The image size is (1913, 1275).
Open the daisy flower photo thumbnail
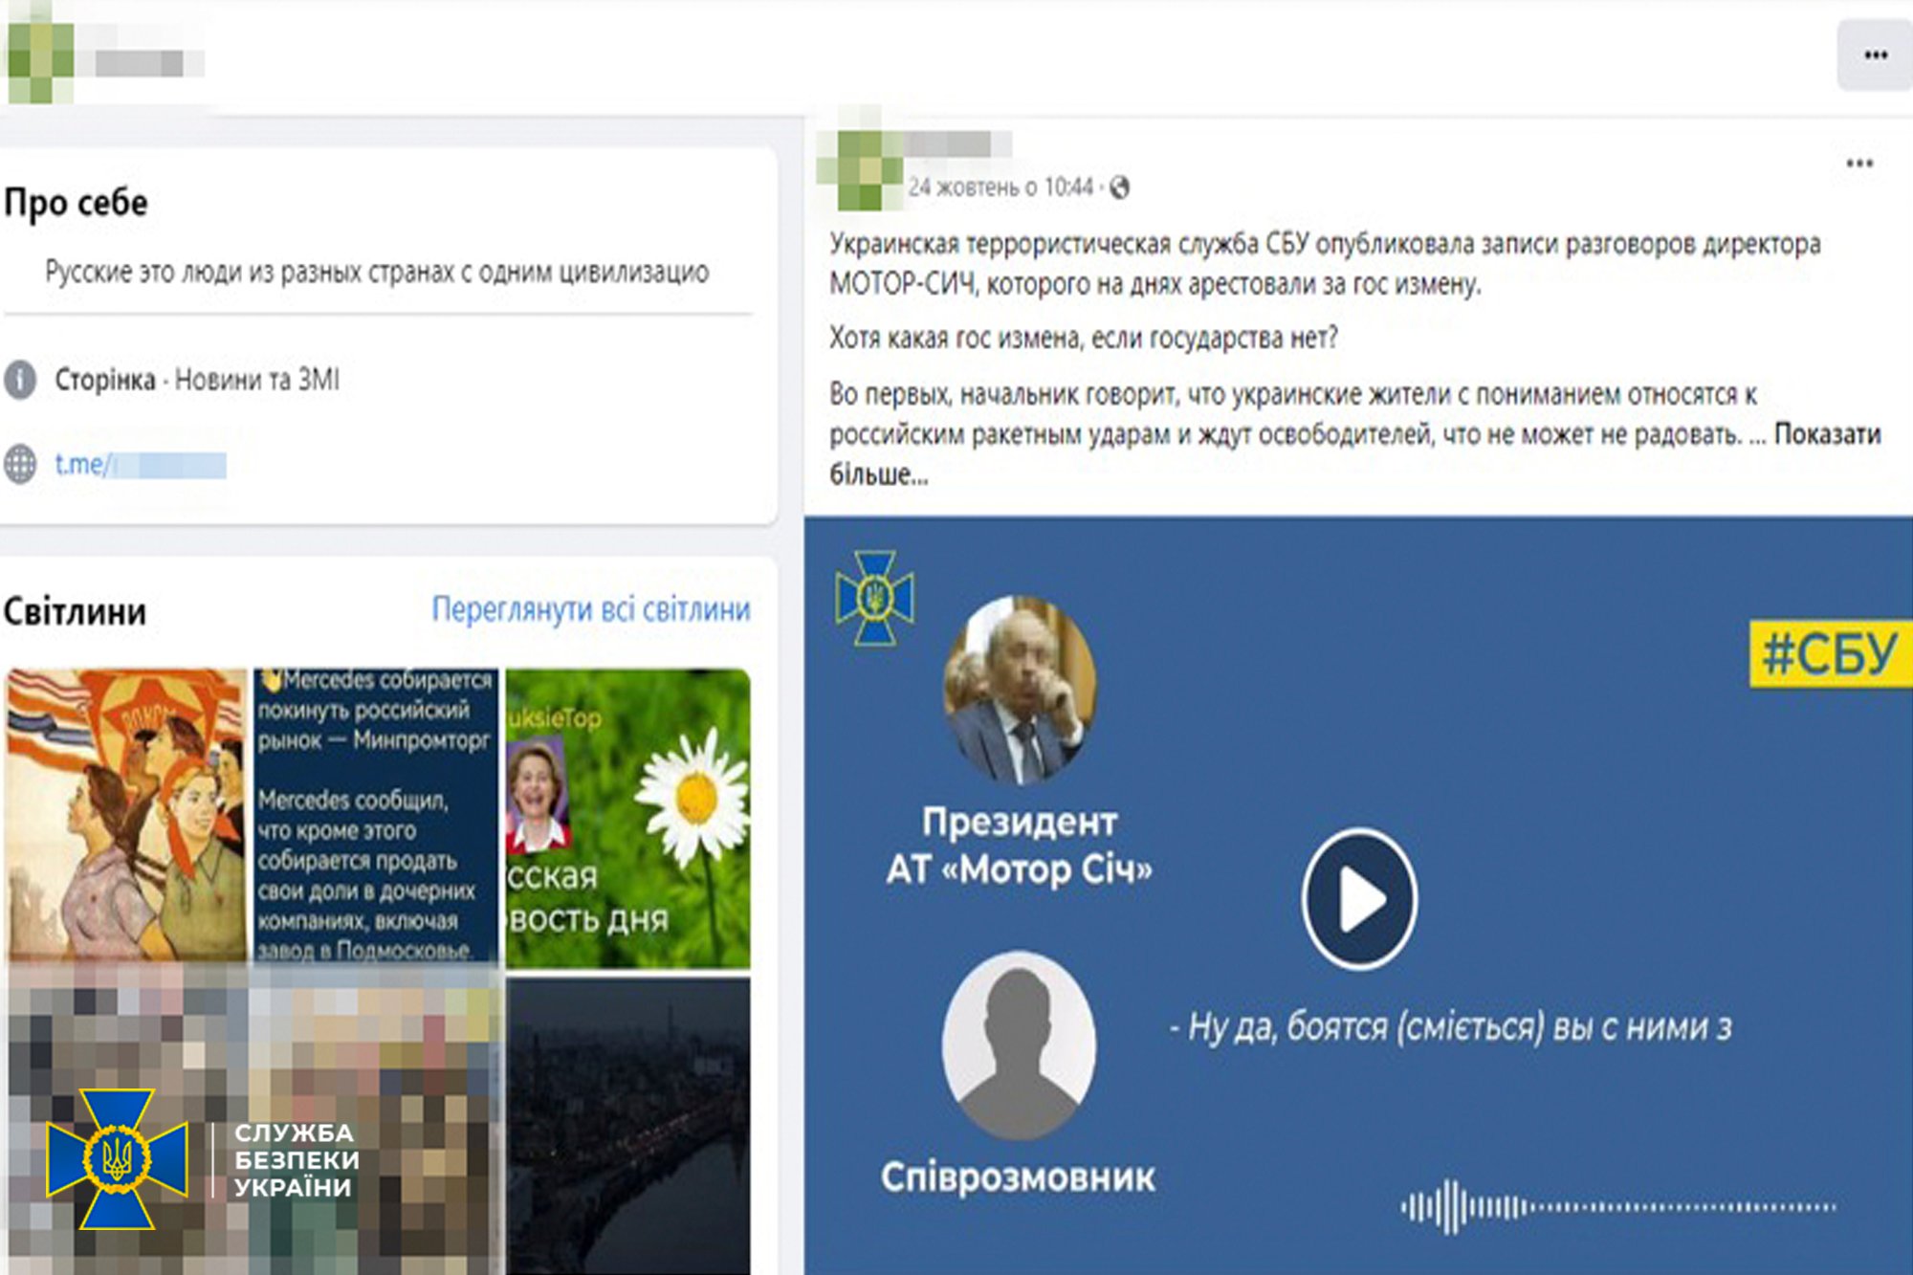628,819
